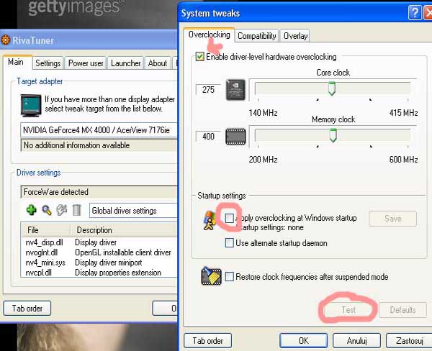Viewport: 432px width, 351px height.
Task: Click the help question mark in System tweaks
Action: [x=415, y=13]
